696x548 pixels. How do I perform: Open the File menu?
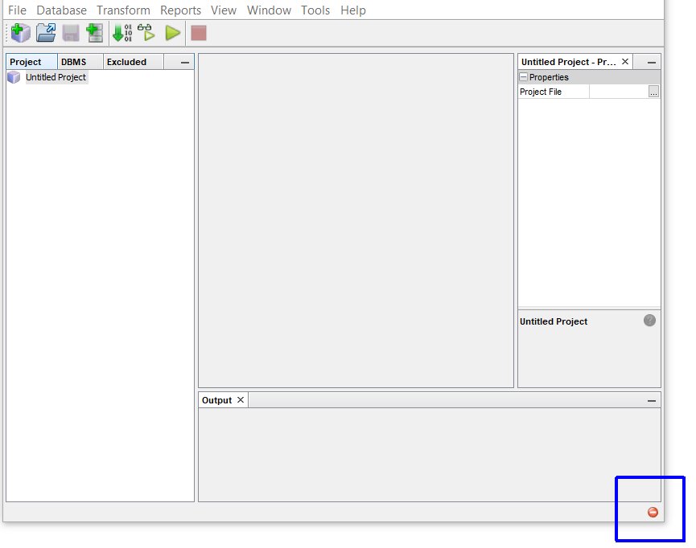18,10
